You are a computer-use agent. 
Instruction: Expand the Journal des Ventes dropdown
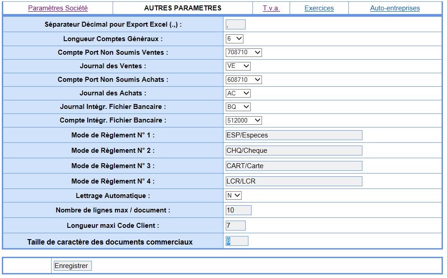pos(238,66)
